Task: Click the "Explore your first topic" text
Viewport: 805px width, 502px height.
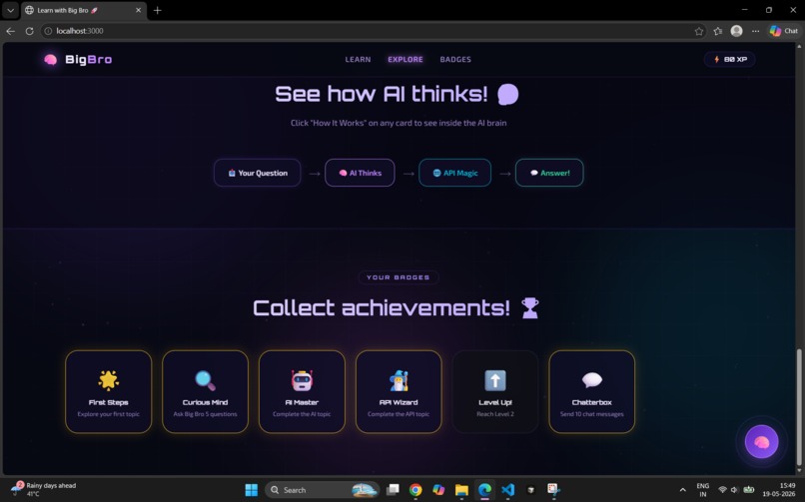Action: click(108, 414)
